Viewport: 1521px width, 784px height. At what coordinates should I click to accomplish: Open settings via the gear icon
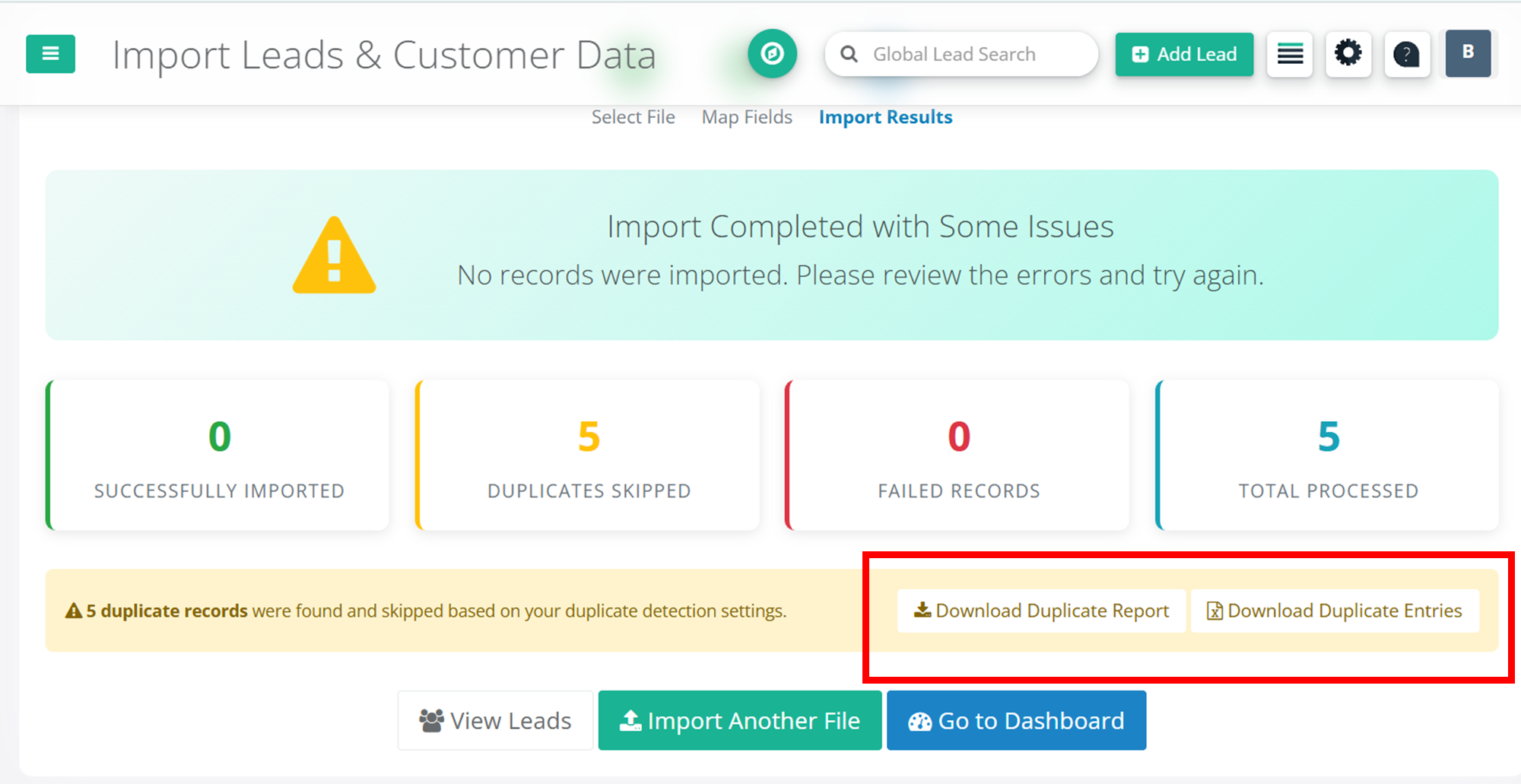click(1348, 54)
